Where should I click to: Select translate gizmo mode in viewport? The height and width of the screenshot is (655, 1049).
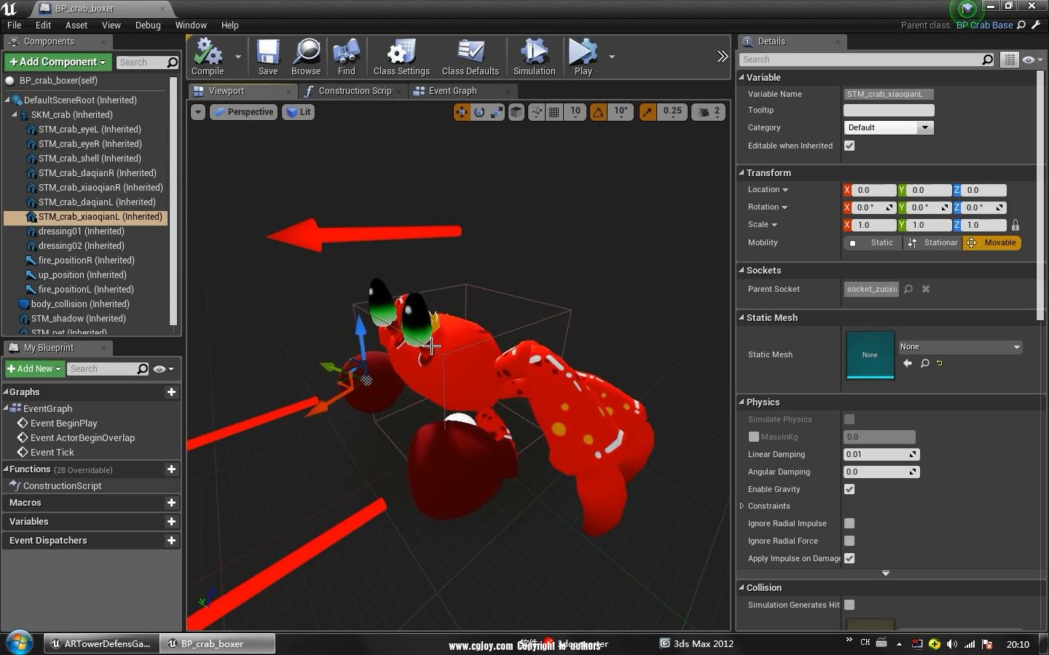point(462,112)
